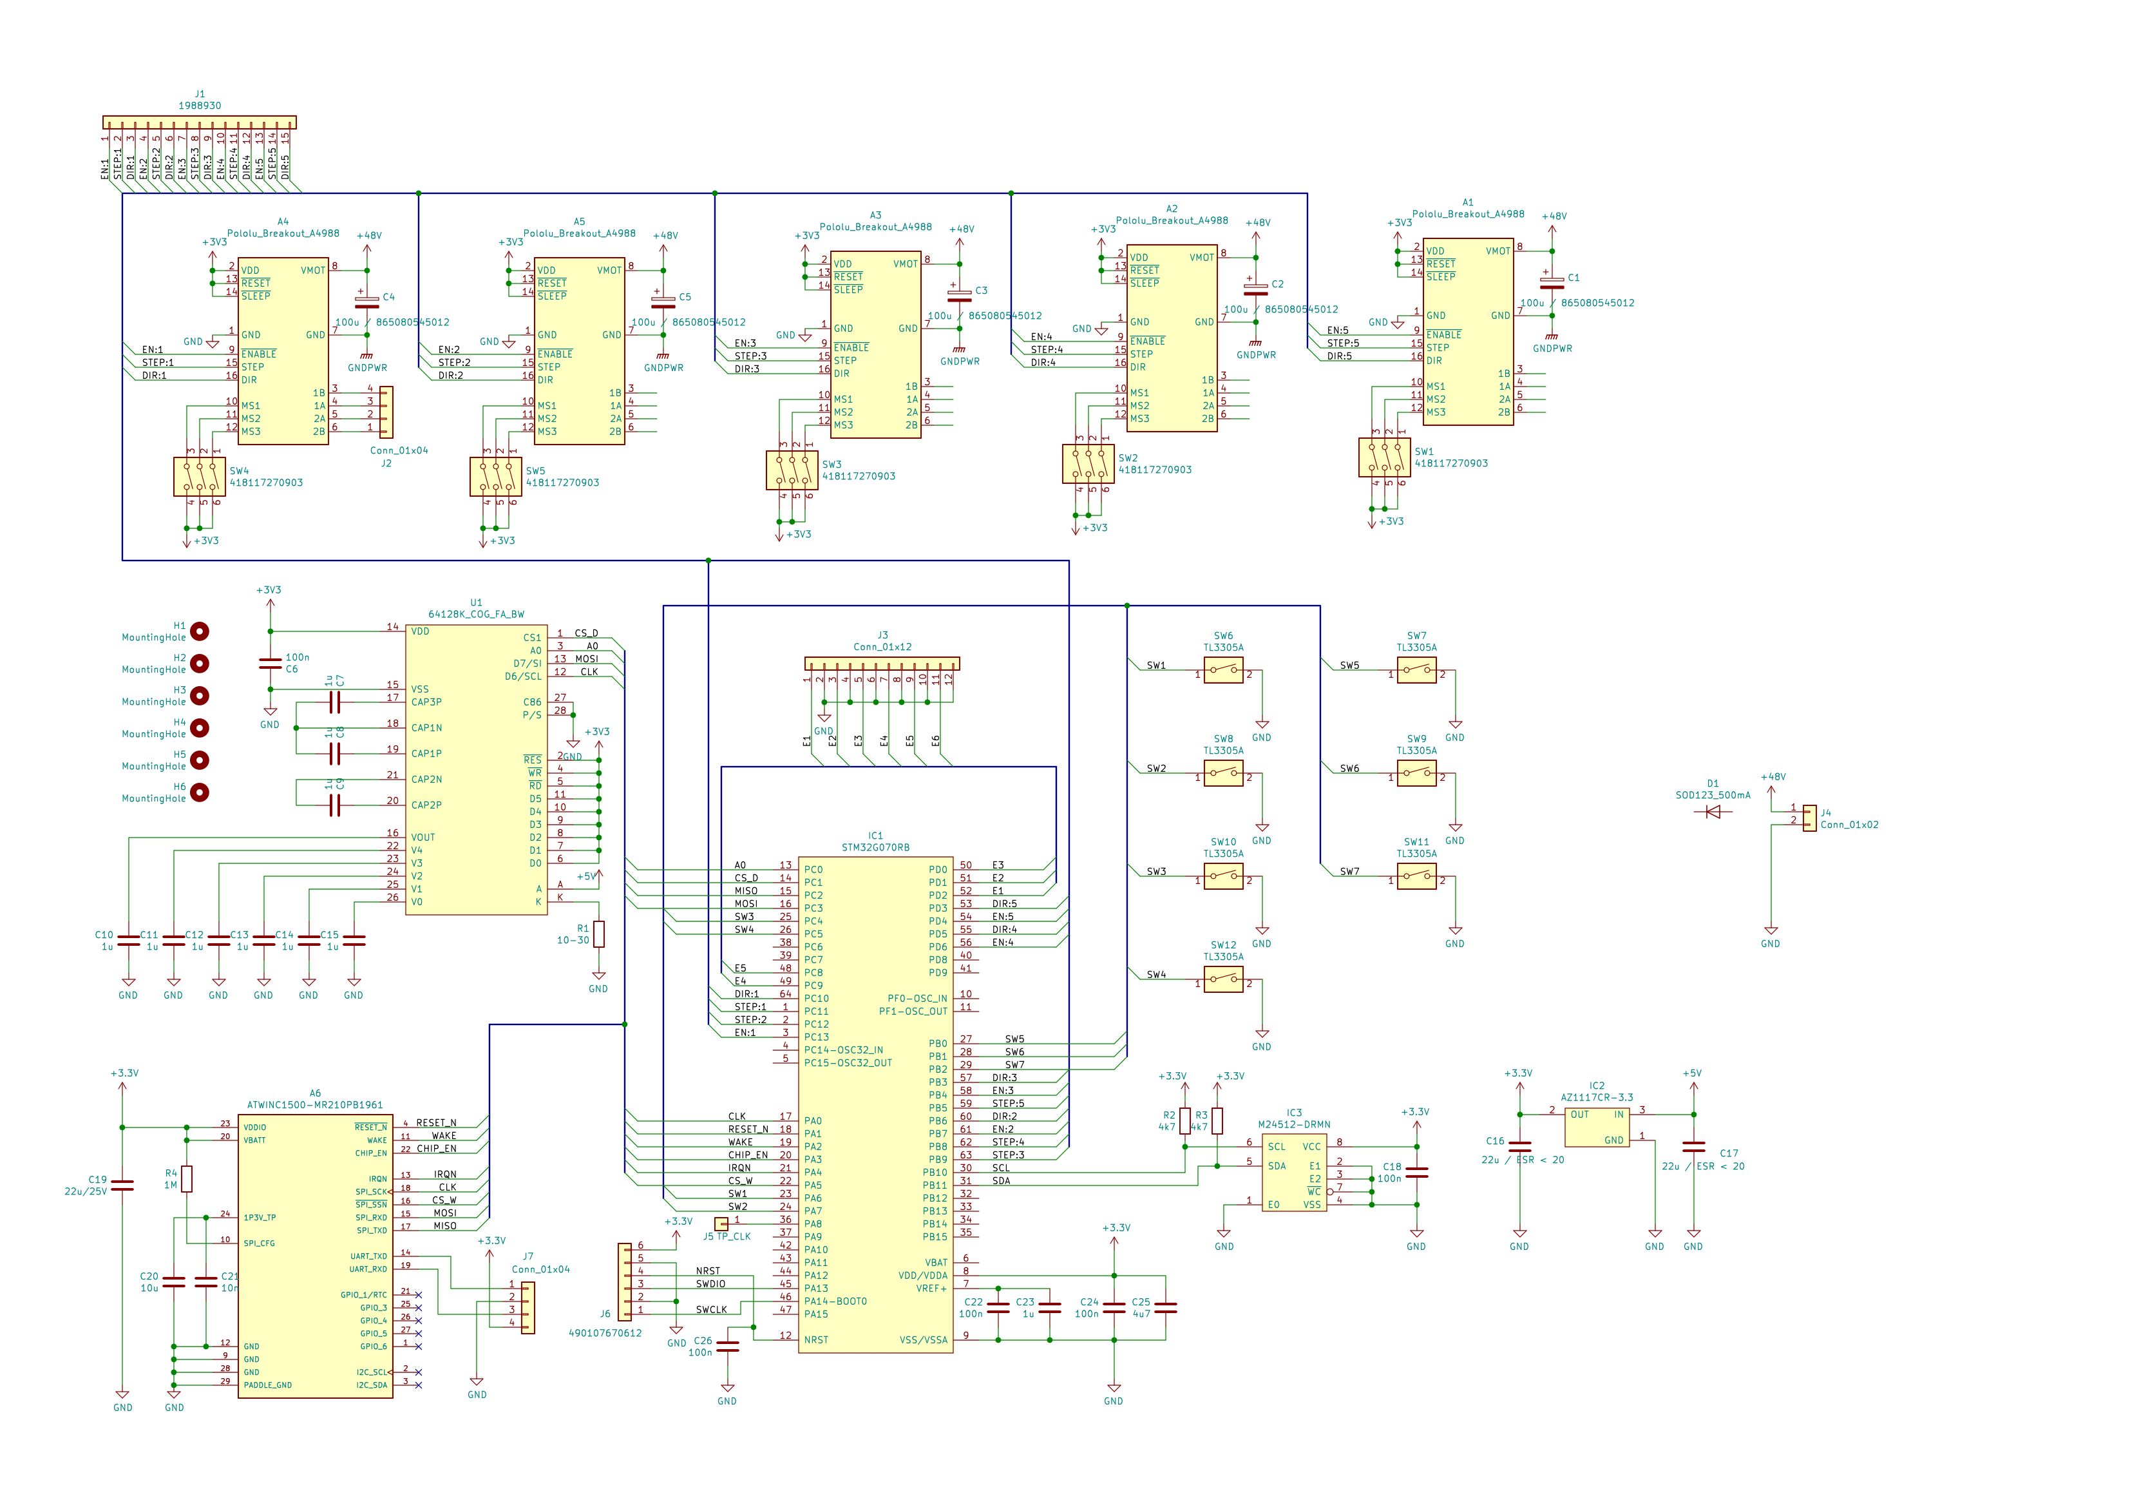The width and height of the screenshot is (2130, 1507).
Task: Click pushbutton SW11 TL3305A symbol
Action: [1416, 877]
